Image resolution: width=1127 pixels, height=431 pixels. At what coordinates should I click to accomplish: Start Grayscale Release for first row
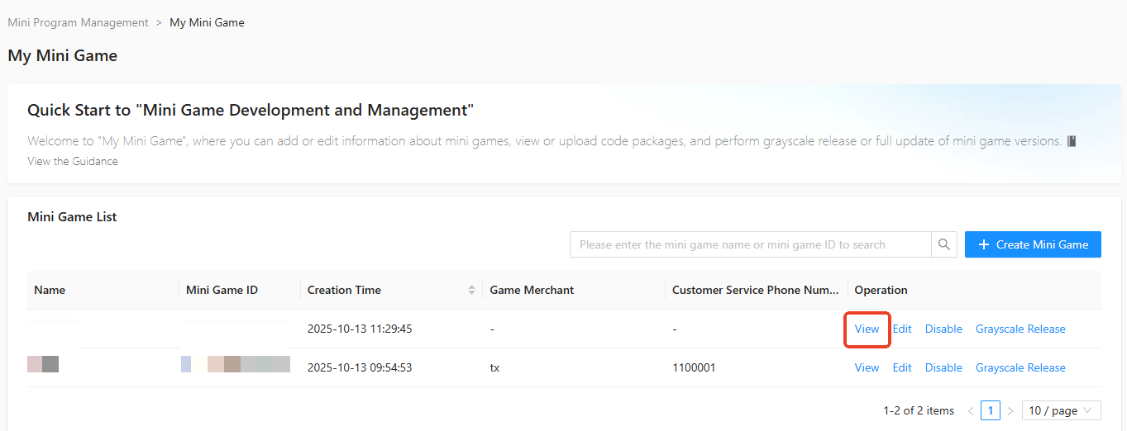pyautogui.click(x=1020, y=329)
